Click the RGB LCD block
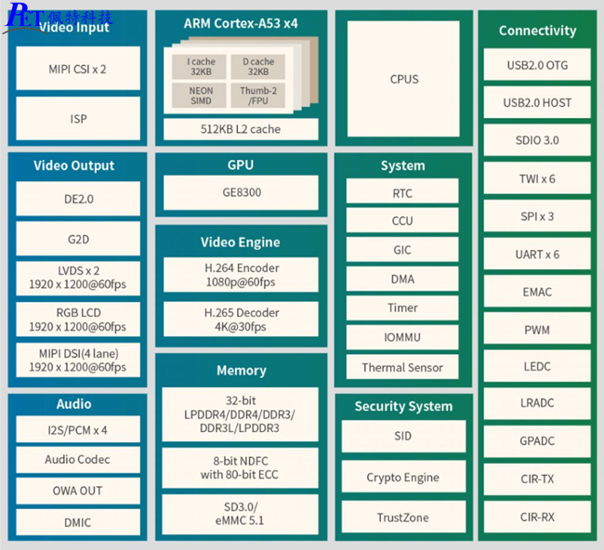 pyautogui.click(x=78, y=320)
